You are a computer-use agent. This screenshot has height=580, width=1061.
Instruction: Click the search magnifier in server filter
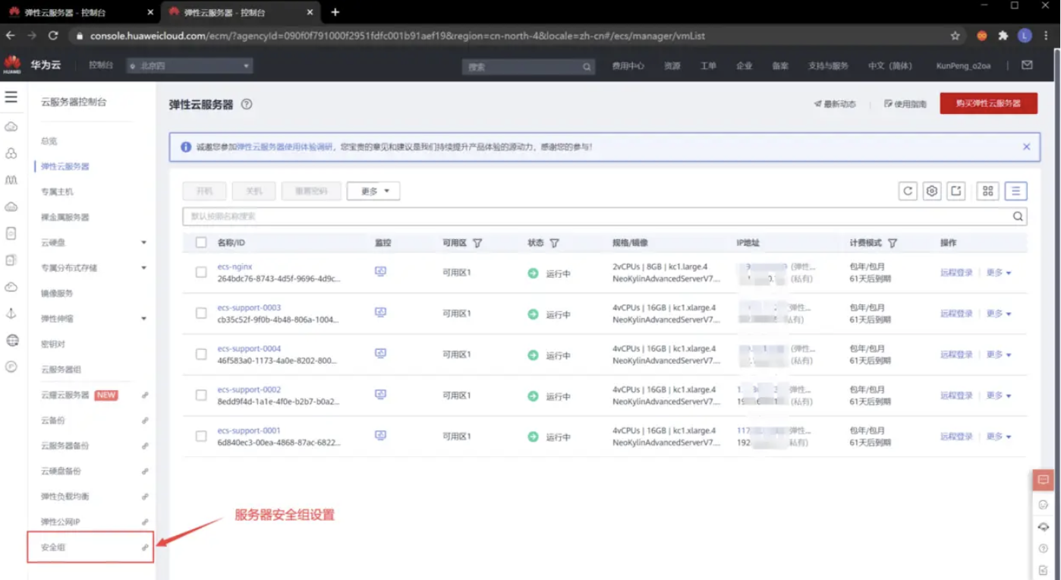1018,216
